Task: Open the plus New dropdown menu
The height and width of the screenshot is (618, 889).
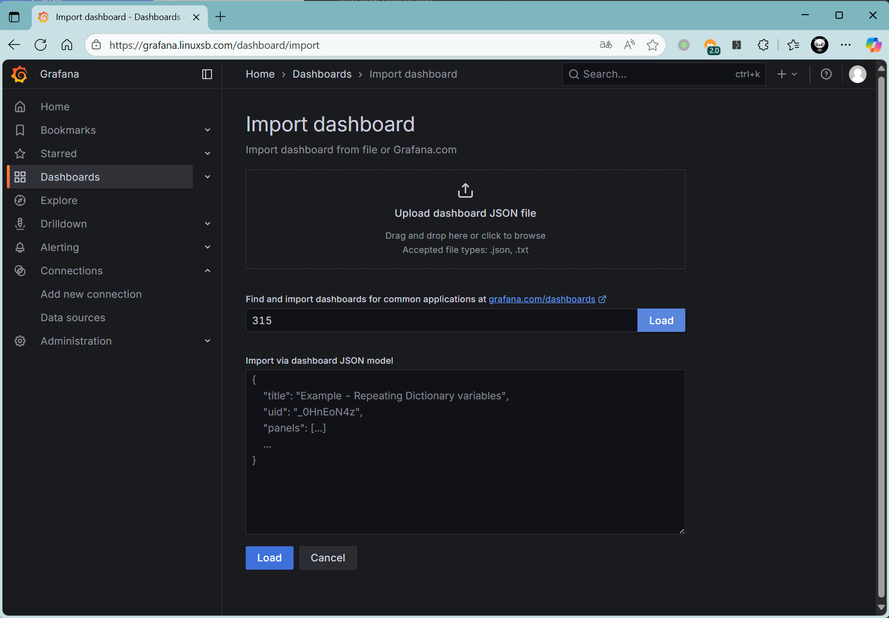Action: point(787,74)
